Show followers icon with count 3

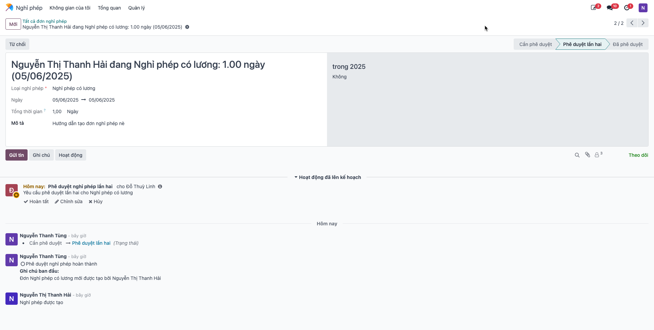(598, 154)
